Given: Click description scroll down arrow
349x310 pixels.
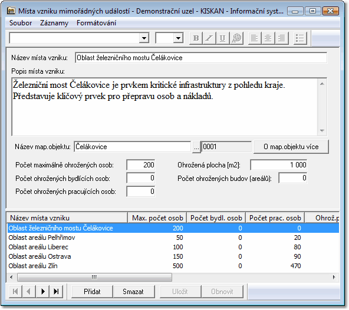Looking at the screenshot, I should [x=322, y=131].
